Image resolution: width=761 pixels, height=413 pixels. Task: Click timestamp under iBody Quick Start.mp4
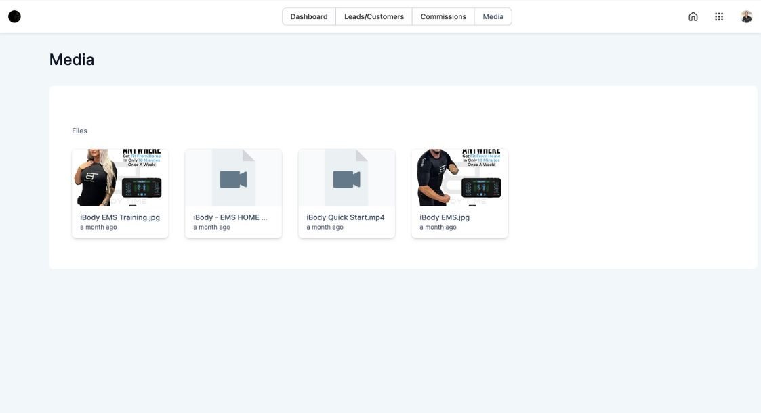325,227
